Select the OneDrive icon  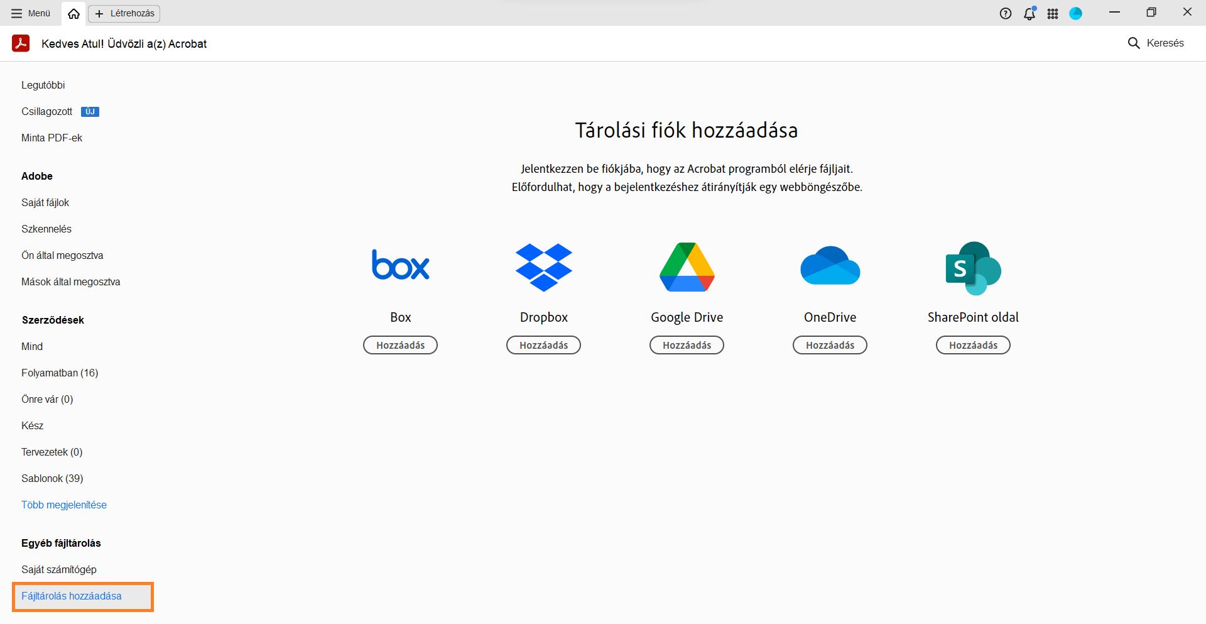click(830, 266)
